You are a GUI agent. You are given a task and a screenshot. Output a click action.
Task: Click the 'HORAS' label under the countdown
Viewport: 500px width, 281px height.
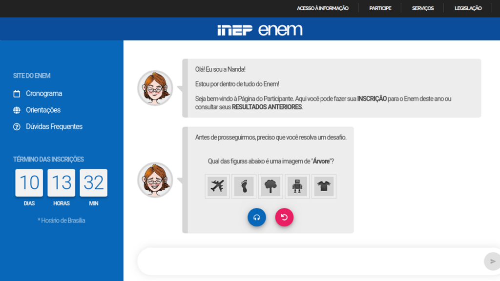[61, 203]
